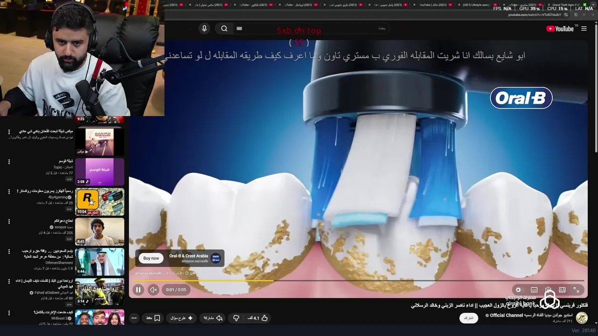Open the MrBeast 2 video thumbnail
Screen dimensions: 598x336
[100, 317]
